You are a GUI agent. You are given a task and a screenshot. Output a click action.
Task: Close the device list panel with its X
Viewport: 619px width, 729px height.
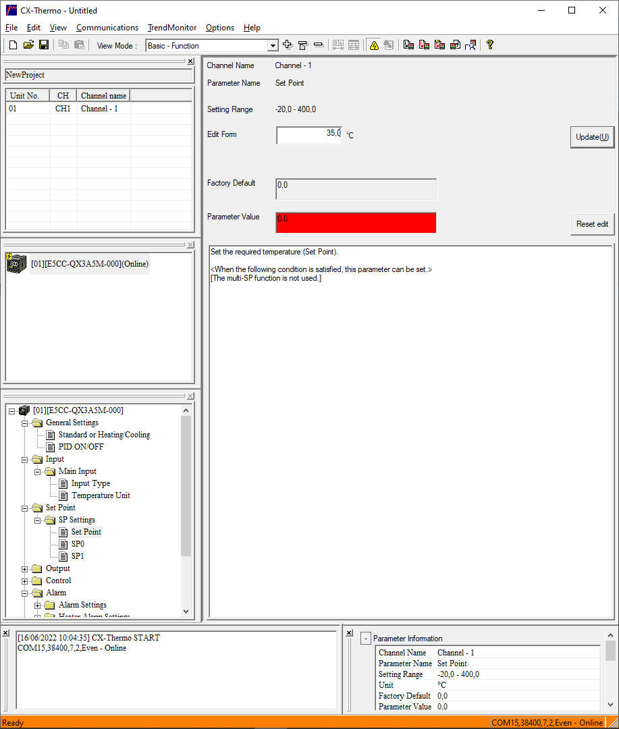190,244
